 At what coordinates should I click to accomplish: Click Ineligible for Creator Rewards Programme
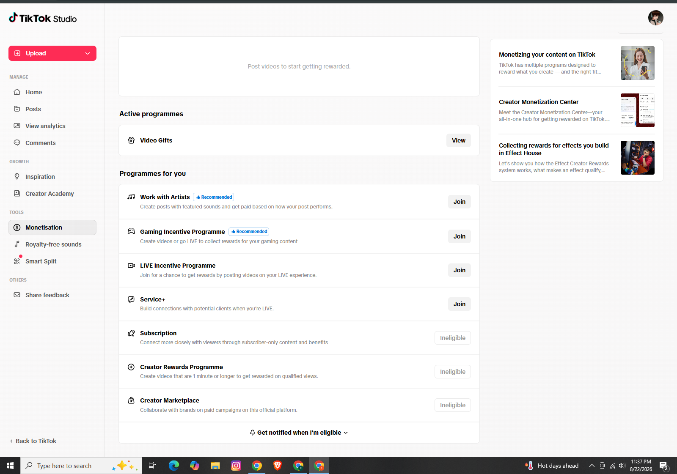(453, 372)
